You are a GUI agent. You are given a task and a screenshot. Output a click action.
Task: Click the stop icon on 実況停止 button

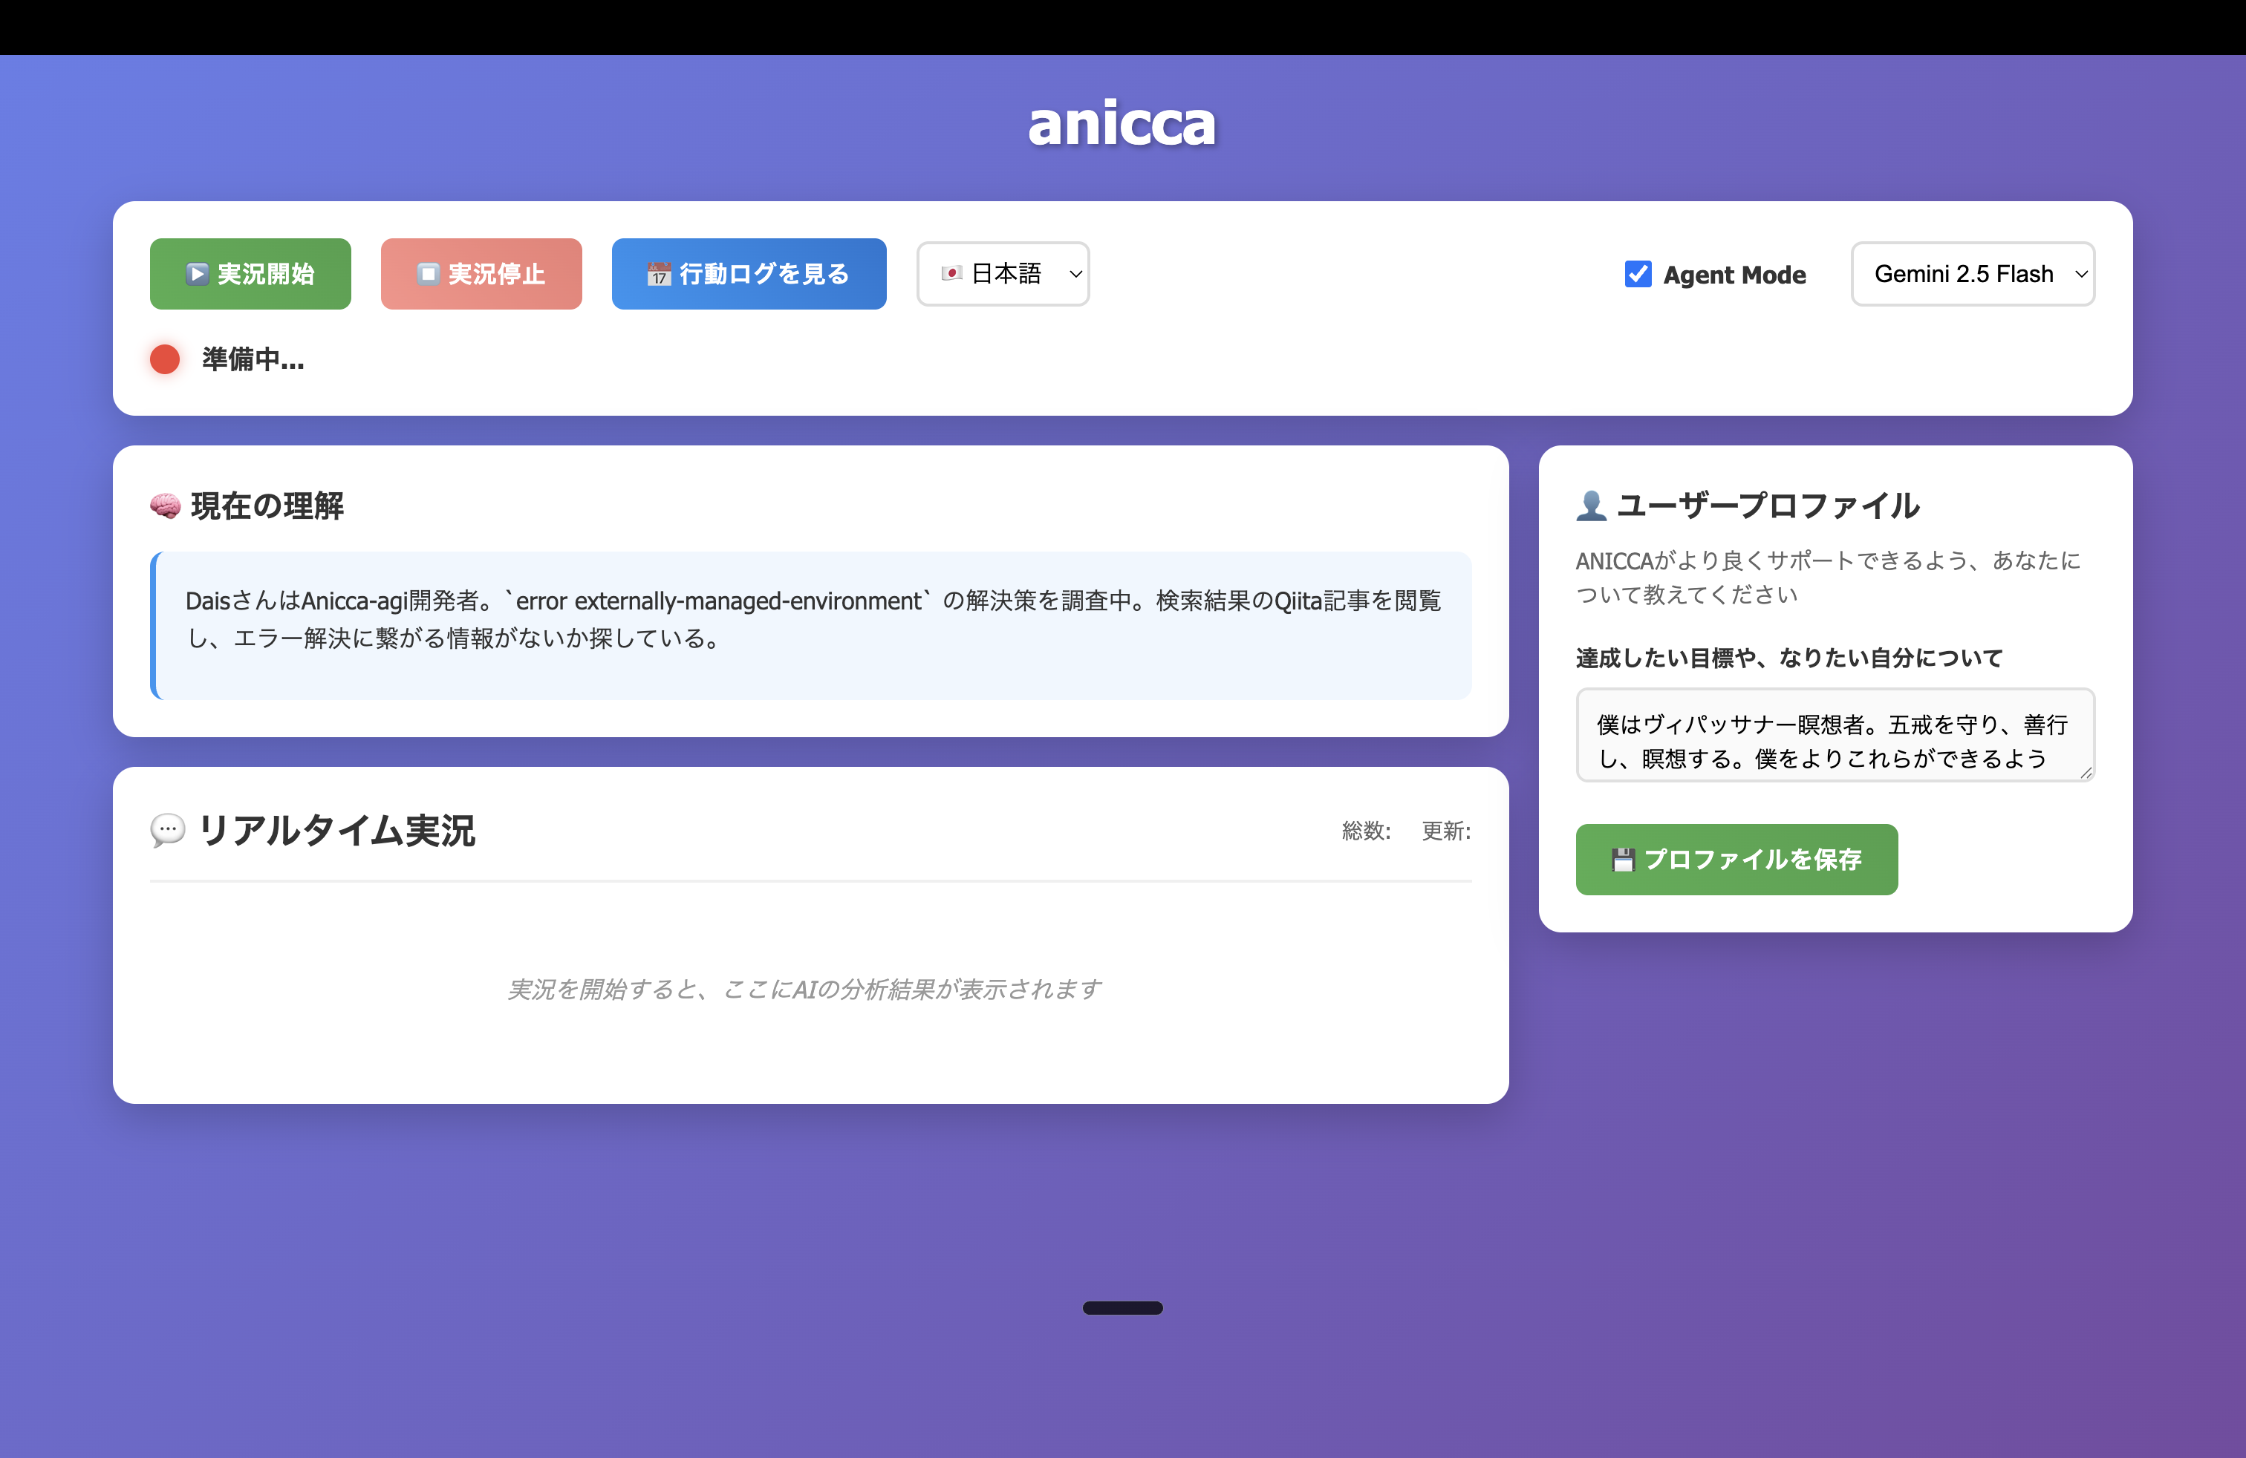pyautogui.click(x=429, y=275)
